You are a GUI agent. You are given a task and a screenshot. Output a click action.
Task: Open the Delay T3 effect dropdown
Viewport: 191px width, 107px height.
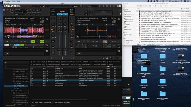pos(20,10)
